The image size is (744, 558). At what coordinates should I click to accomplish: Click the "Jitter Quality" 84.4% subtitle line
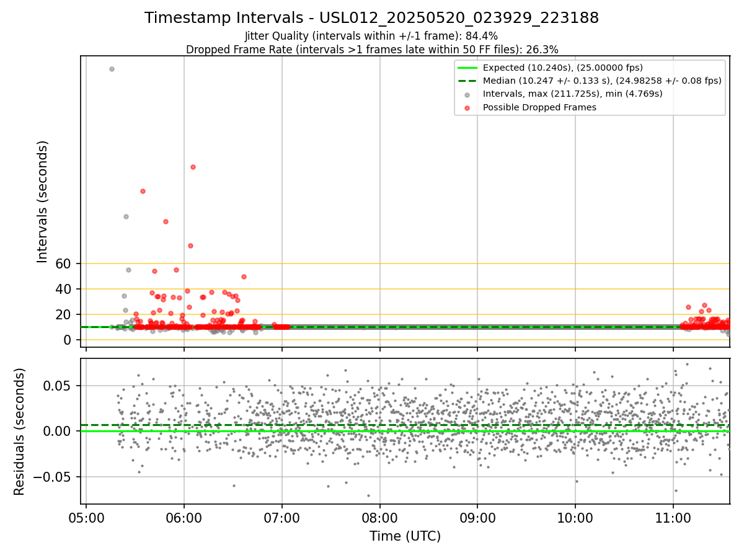[371, 36]
